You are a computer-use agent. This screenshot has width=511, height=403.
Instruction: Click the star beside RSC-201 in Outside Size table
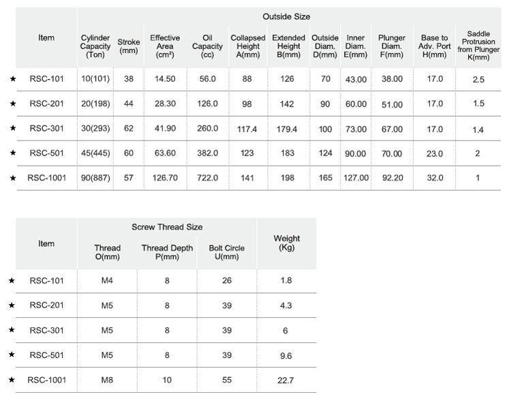(x=13, y=104)
